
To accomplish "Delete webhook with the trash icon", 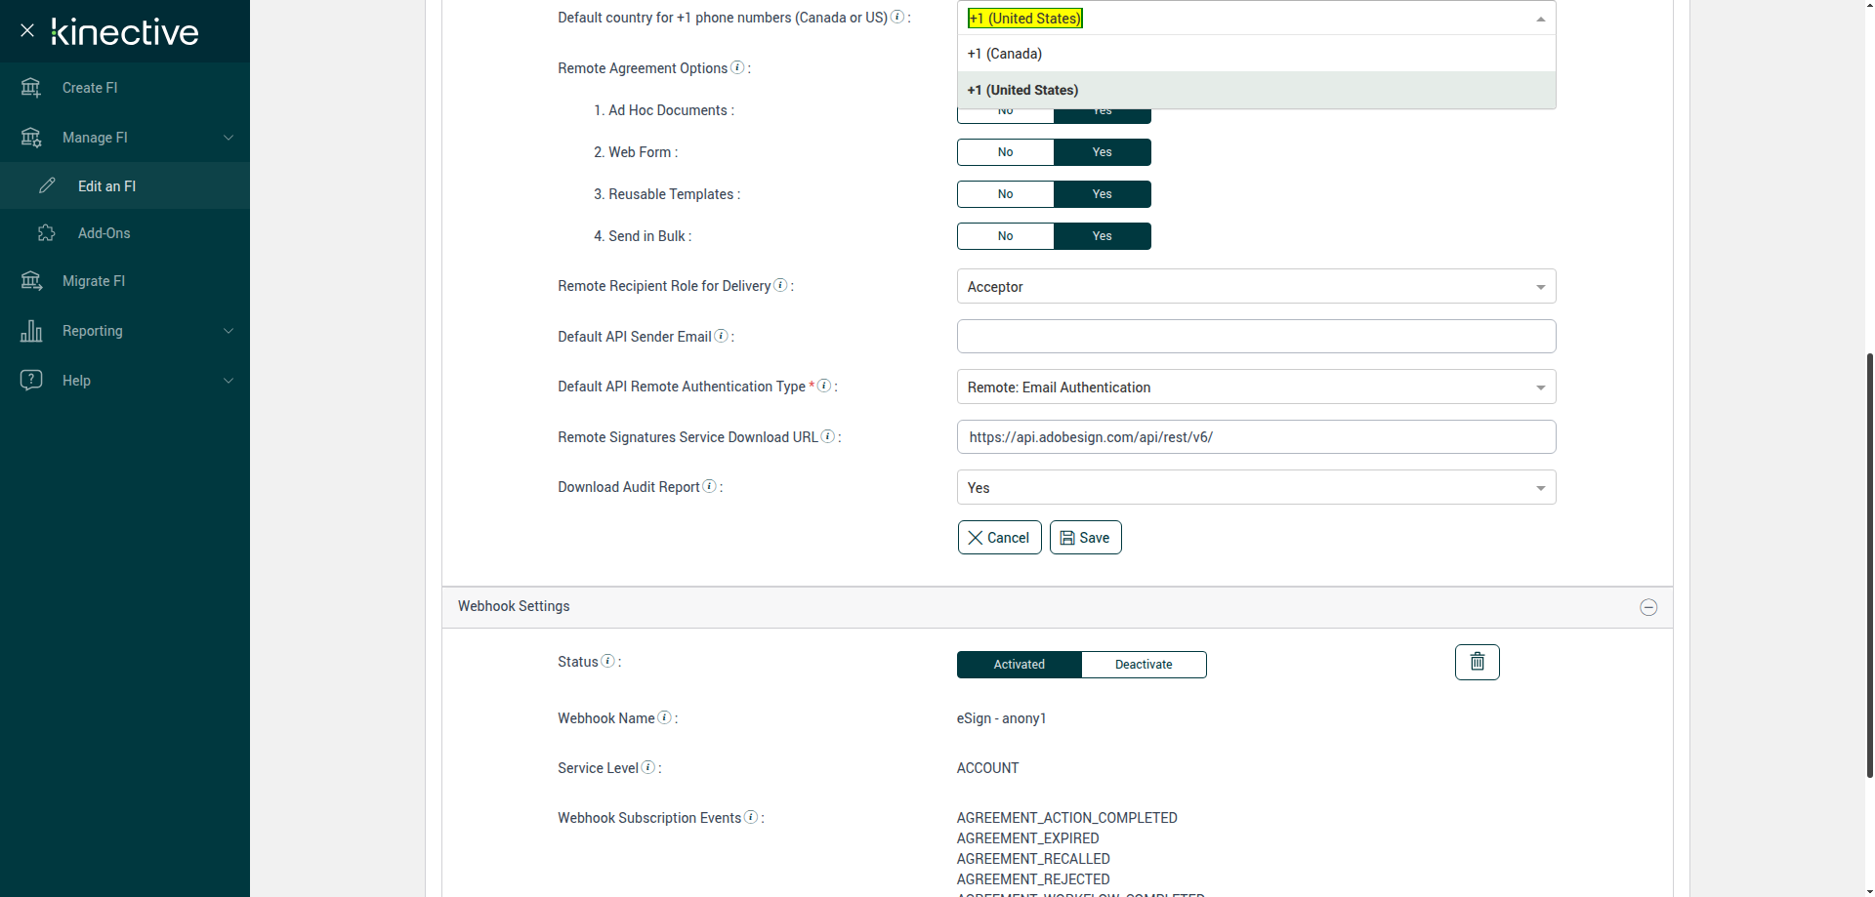I will coord(1477,662).
